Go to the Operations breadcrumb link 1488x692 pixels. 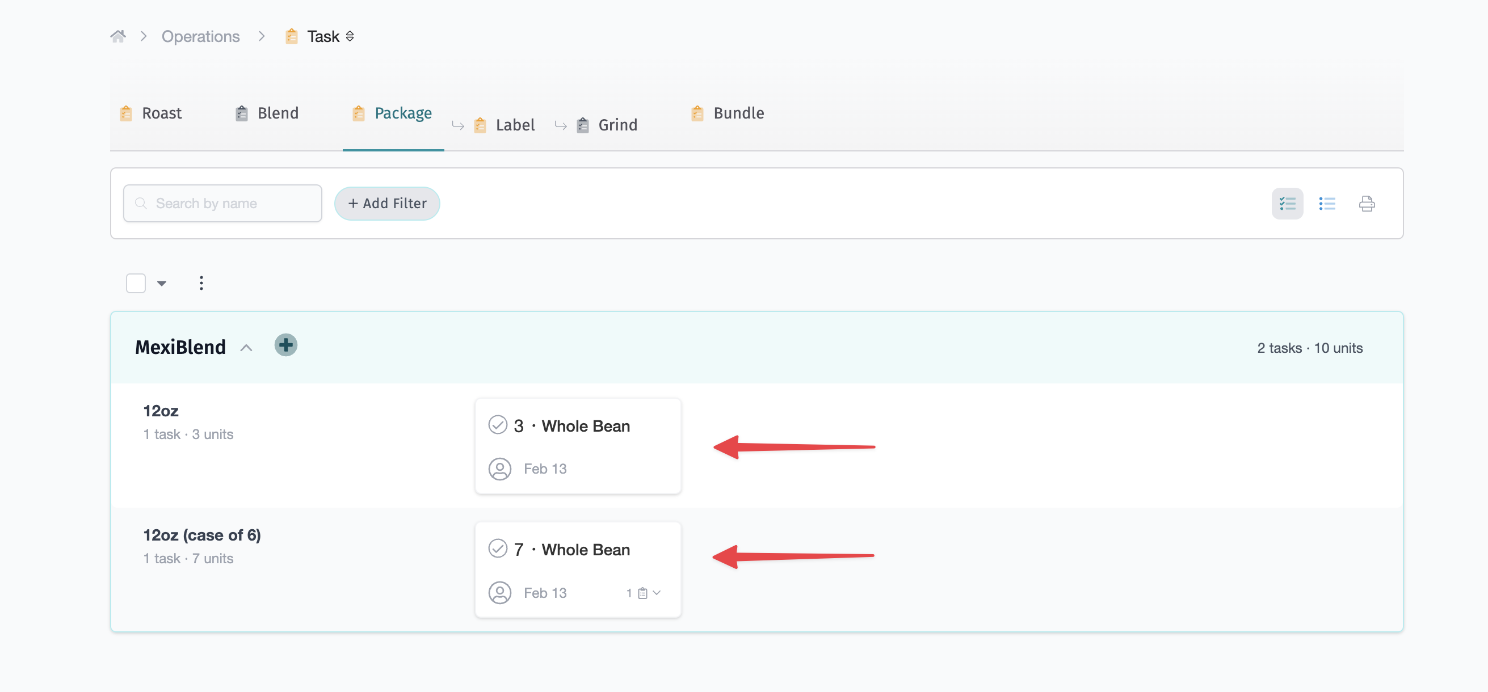coord(200,36)
